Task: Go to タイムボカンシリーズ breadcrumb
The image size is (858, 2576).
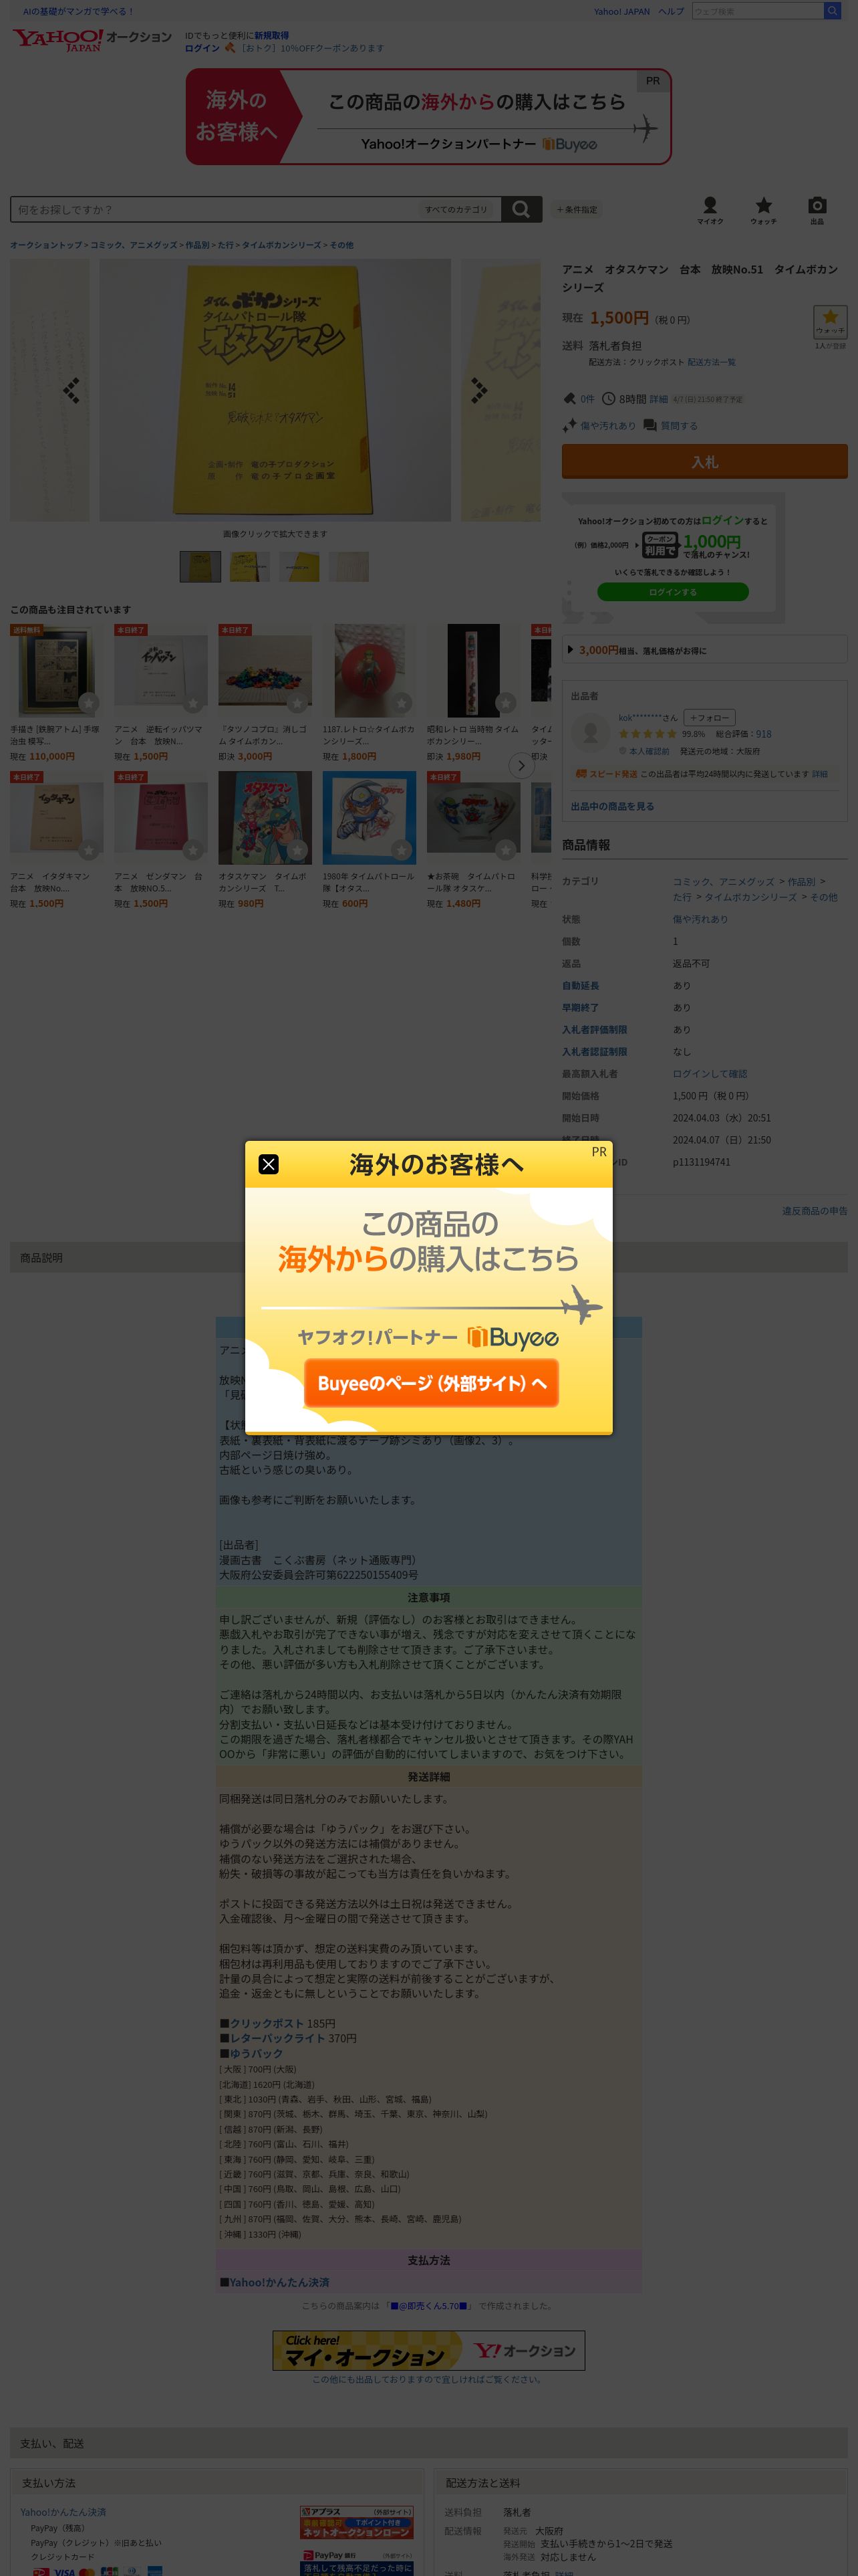Action: click(x=282, y=245)
